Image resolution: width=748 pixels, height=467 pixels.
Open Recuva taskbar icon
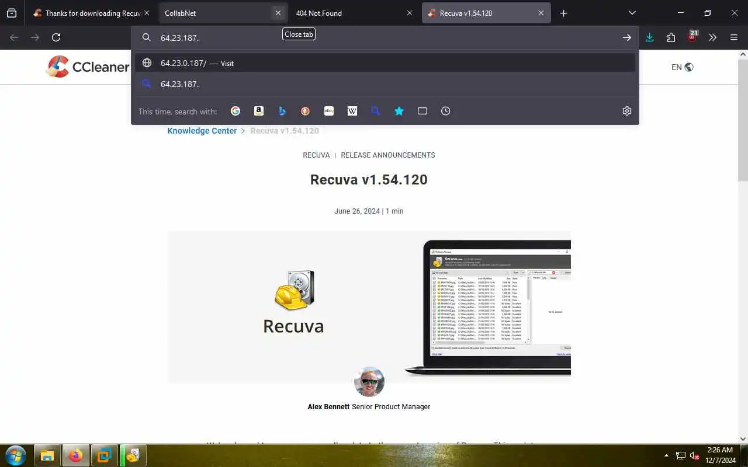click(x=133, y=455)
